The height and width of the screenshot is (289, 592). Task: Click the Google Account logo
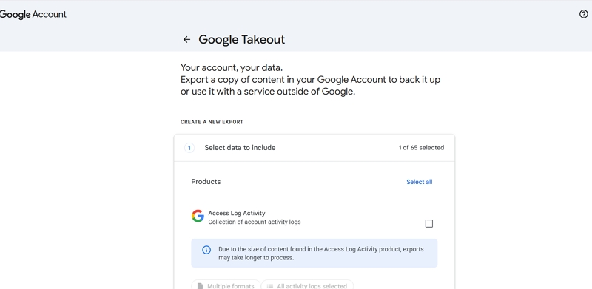tap(33, 14)
